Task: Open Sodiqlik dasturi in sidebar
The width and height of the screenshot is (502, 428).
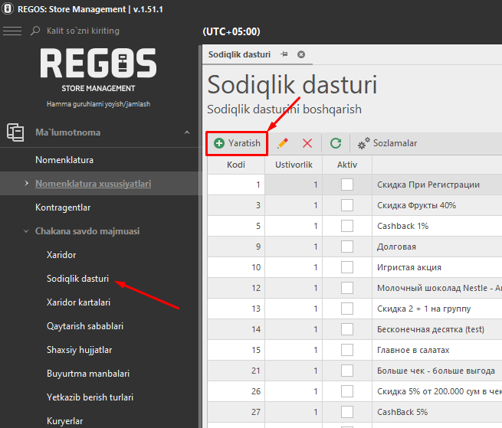Action: point(78,279)
